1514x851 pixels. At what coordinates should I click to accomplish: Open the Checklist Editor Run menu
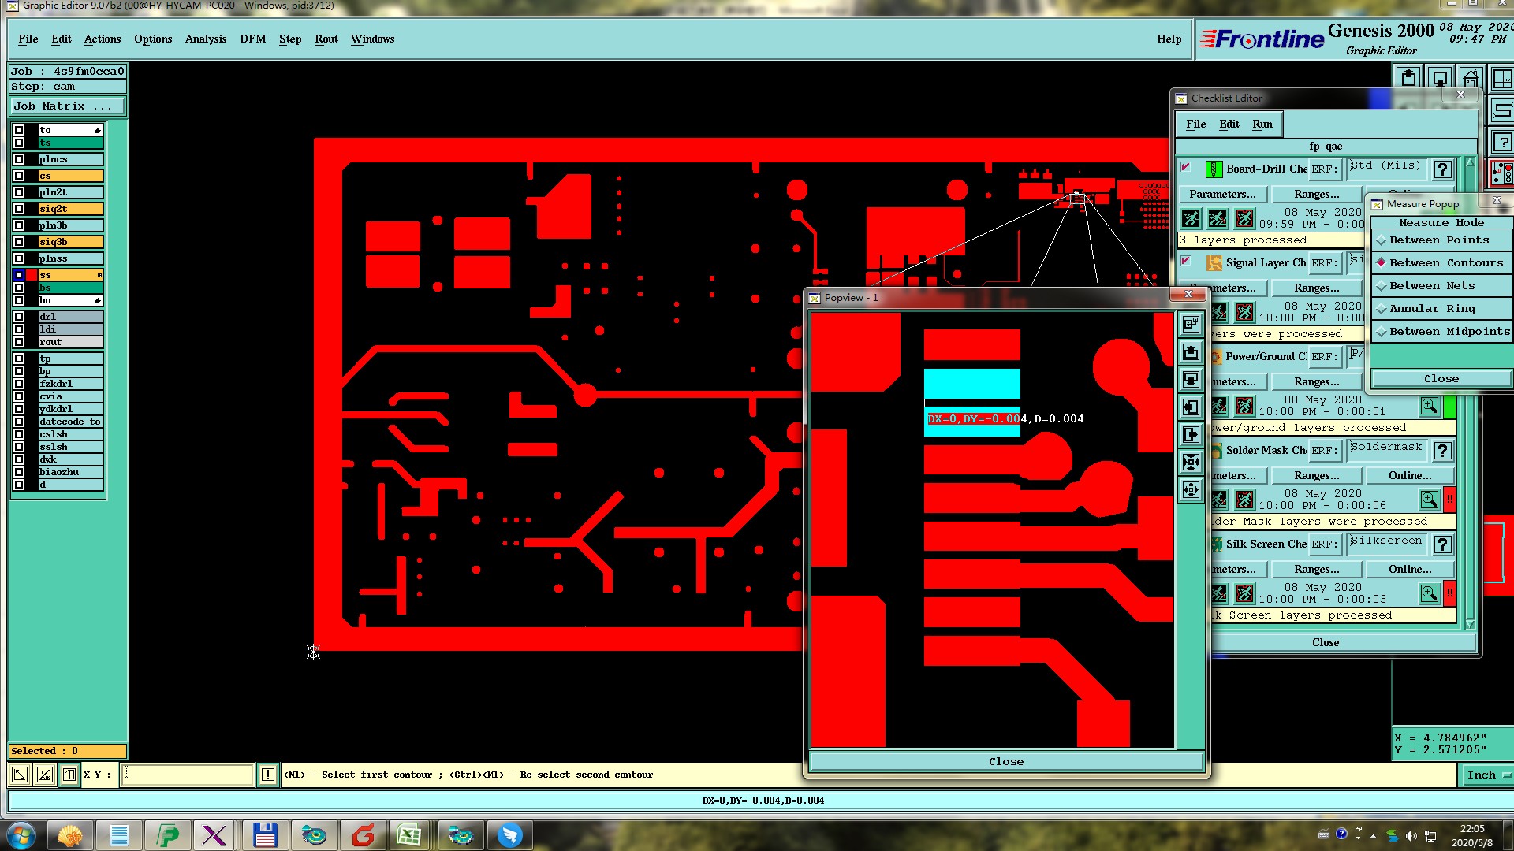click(1262, 124)
